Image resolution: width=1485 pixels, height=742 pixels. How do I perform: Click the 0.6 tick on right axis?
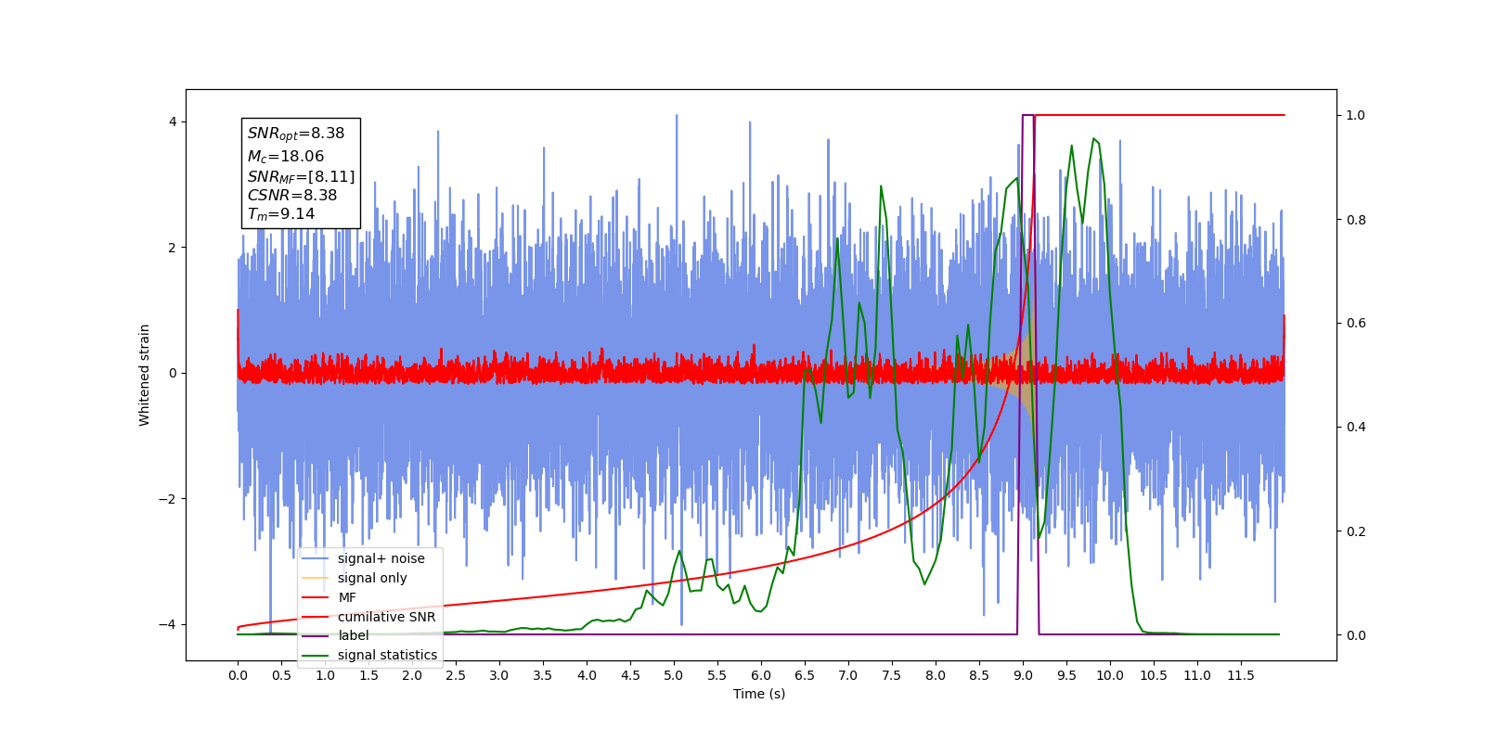[x=1356, y=324]
